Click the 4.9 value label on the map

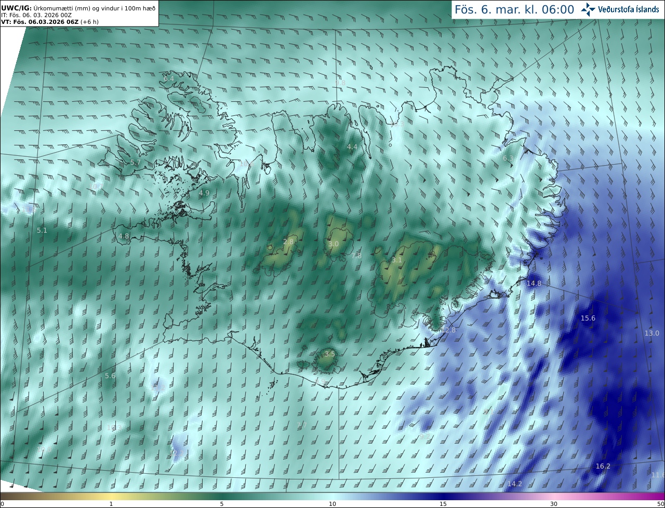(204, 193)
